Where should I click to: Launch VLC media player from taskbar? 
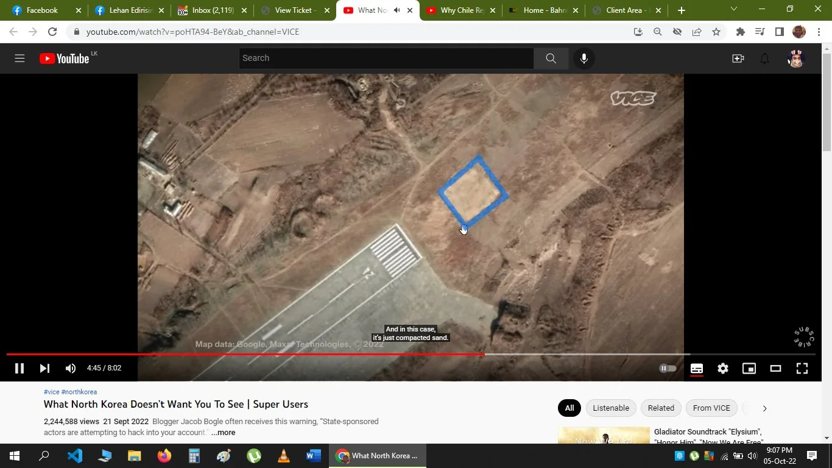284,456
